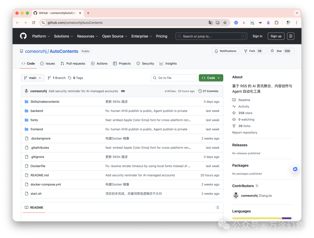Screen dimensions: 314x238
Task: Click the Activity pulse icon
Action: 234,106
